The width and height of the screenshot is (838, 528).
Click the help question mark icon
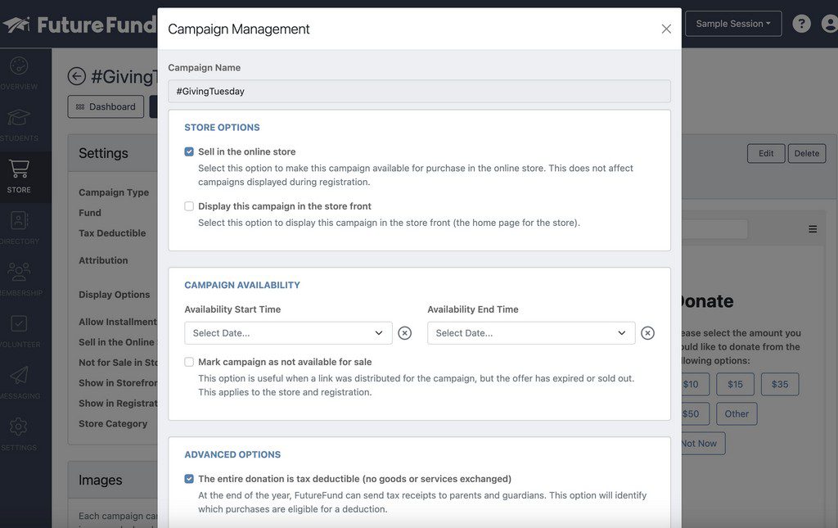pyautogui.click(x=801, y=24)
